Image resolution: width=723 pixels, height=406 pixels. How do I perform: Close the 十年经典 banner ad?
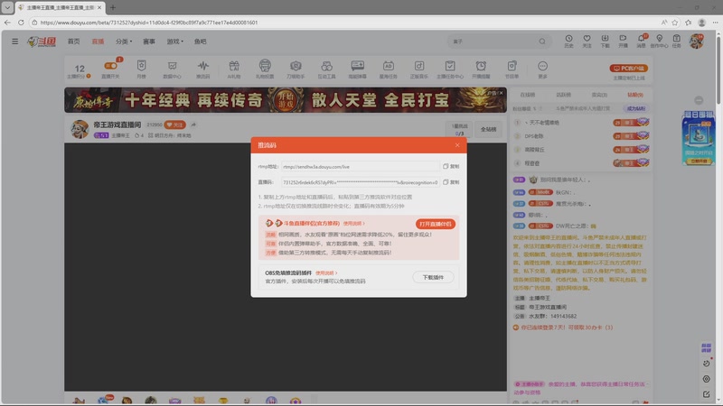tap(501, 93)
